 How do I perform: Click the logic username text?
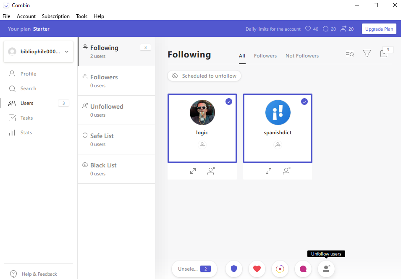202,132
